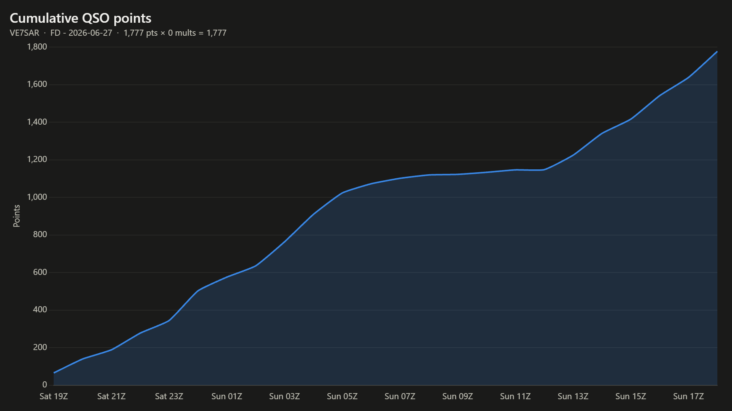
Task: Click the 800 y-axis tick label
Action: click(x=40, y=234)
